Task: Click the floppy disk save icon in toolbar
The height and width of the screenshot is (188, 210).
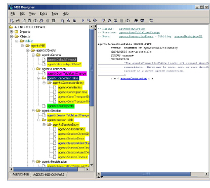Action: (24, 21)
